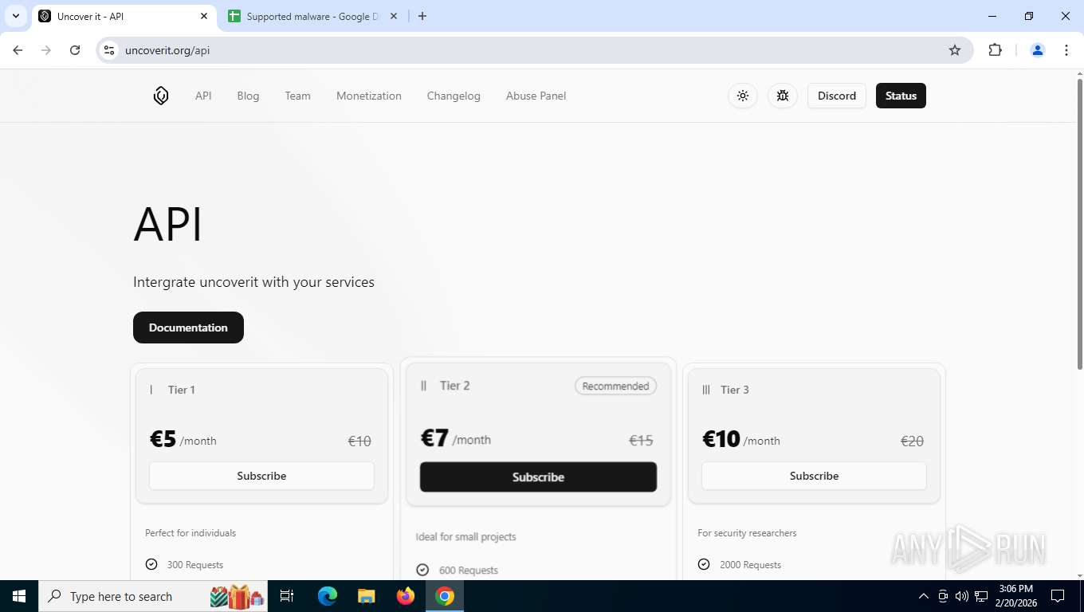
Task: Open the Monetization nav item
Action: click(369, 96)
